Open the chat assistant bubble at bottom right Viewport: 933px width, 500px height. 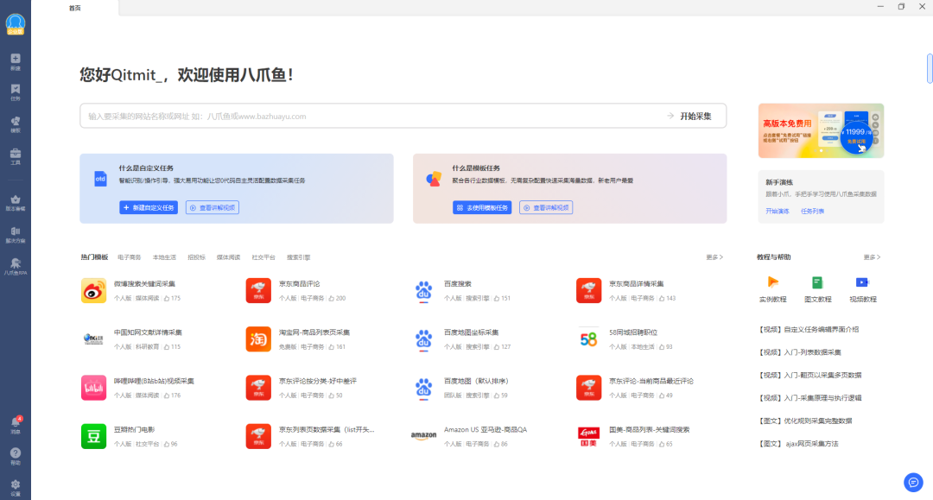tap(914, 483)
